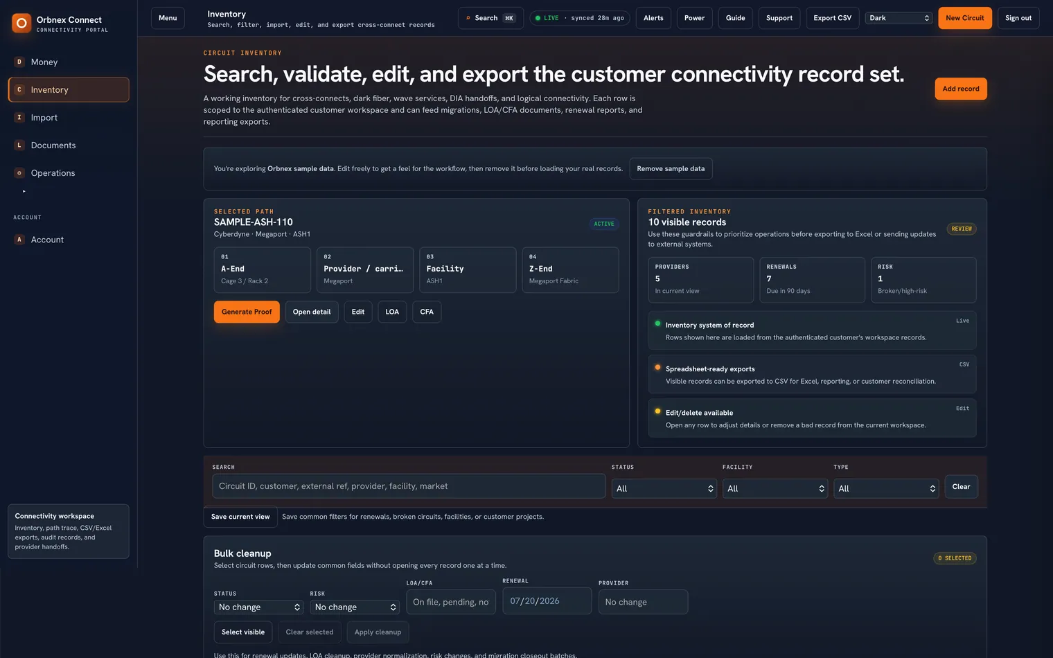Viewport: 1053px width, 658px height.
Task: Click Sign out
Action: [1018, 18]
